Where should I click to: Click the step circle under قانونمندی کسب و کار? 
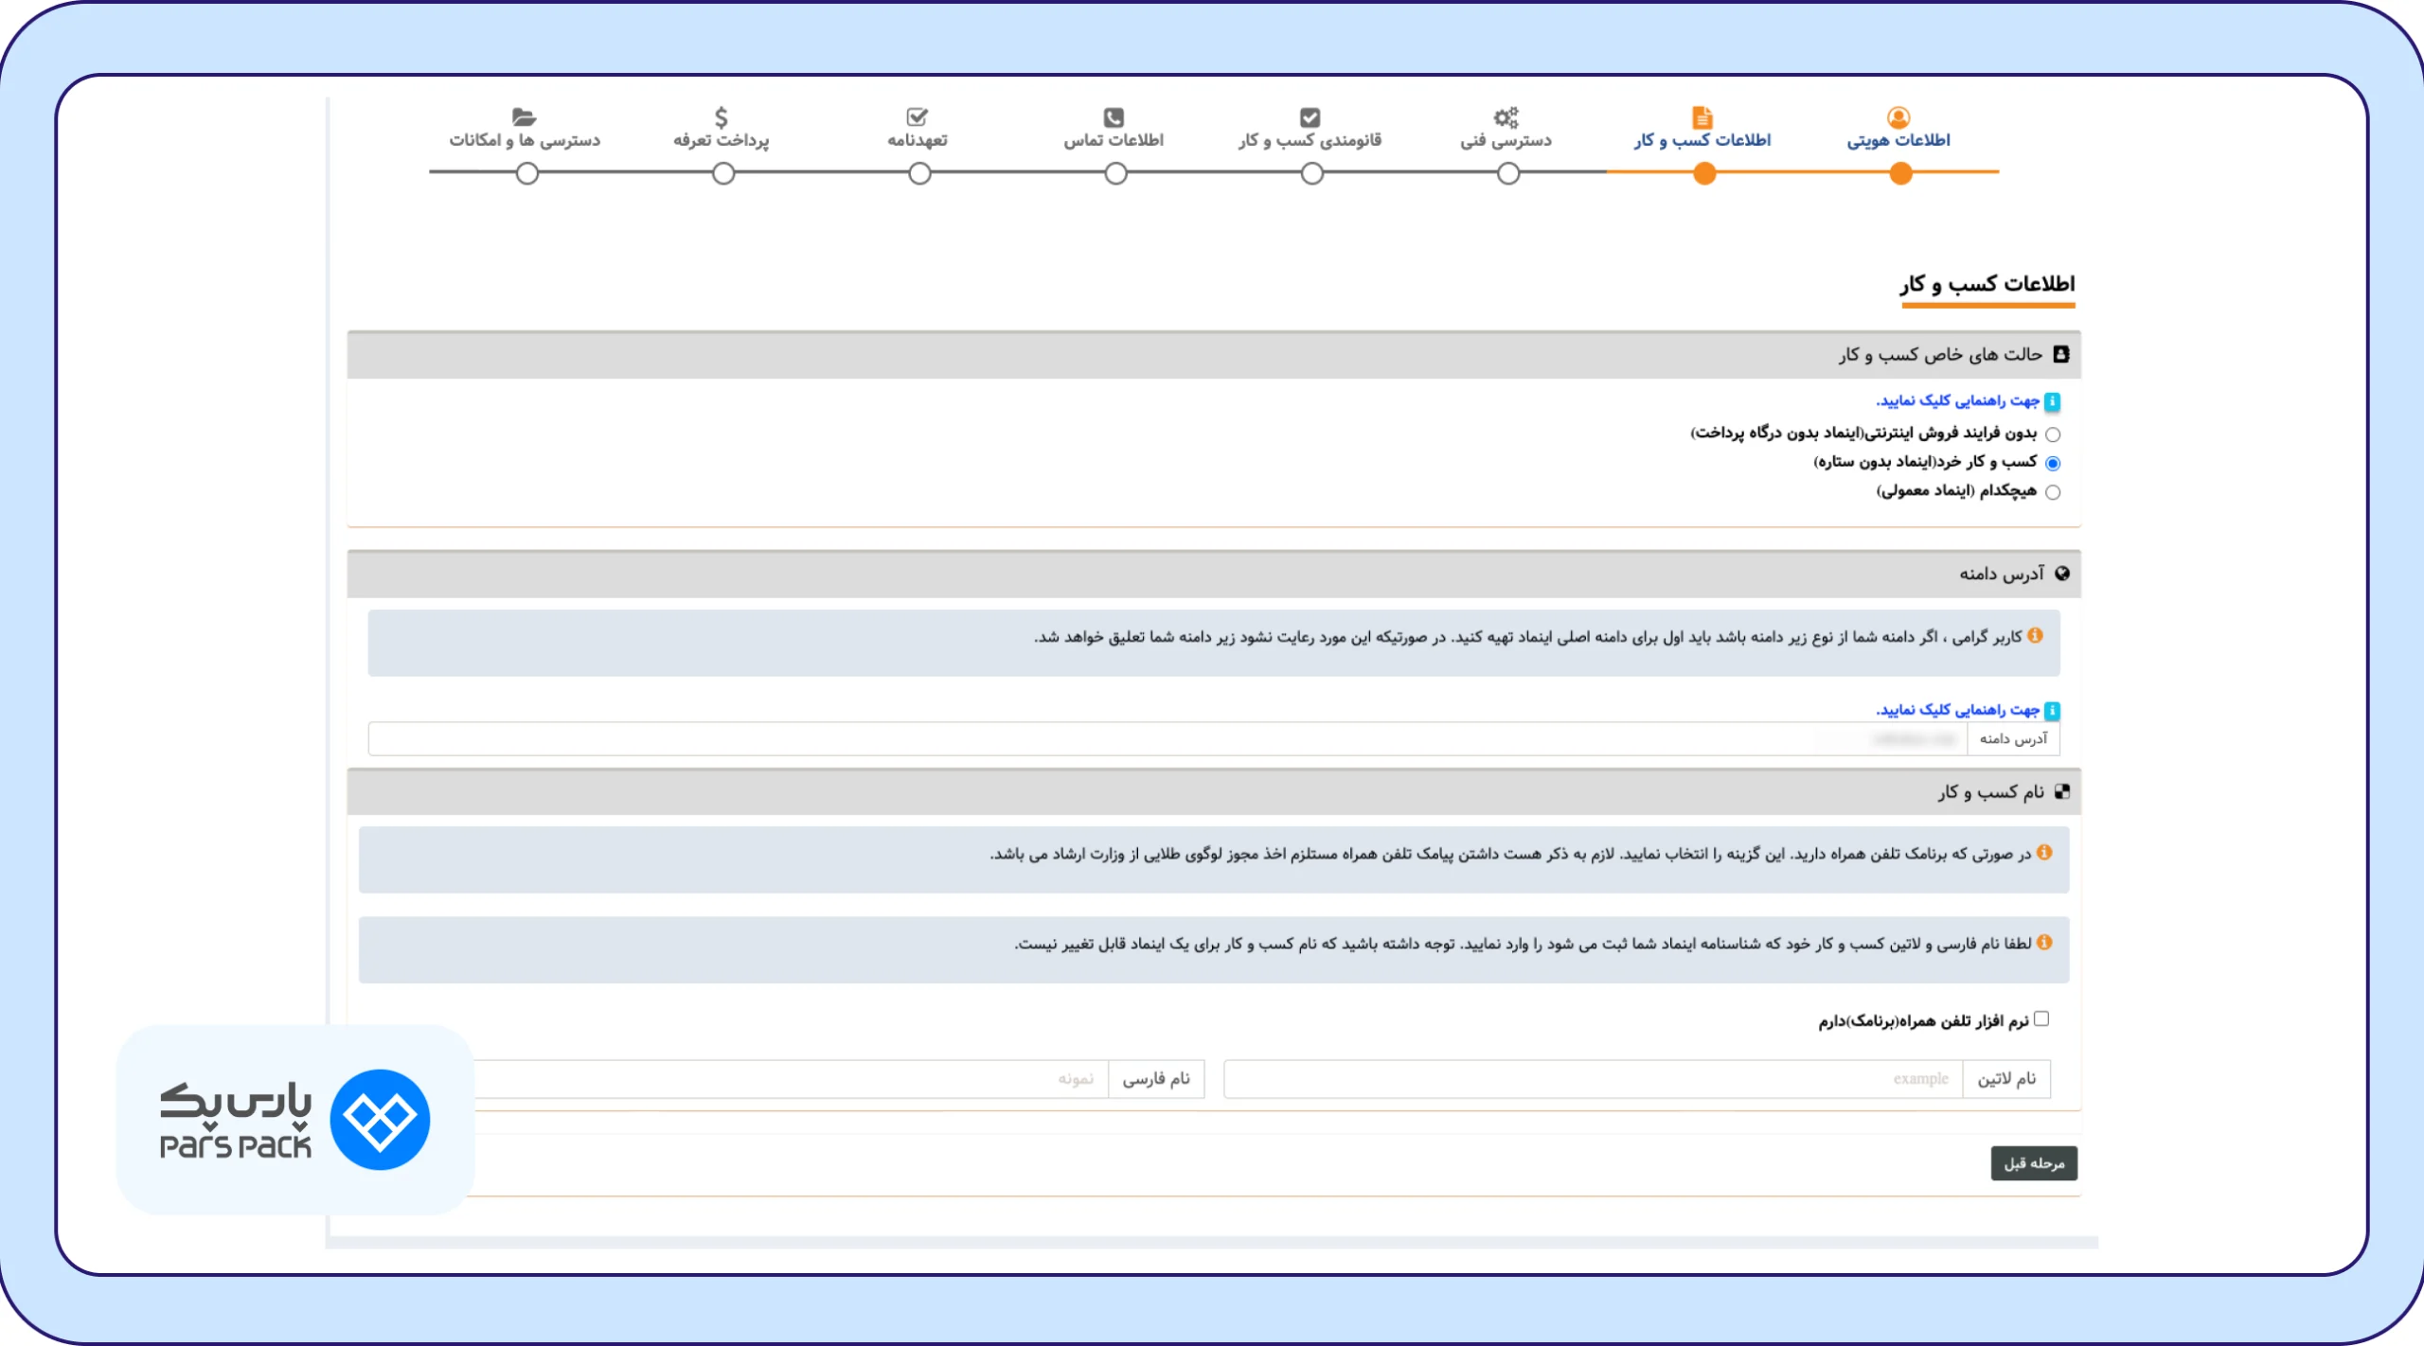pos(1311,174)
